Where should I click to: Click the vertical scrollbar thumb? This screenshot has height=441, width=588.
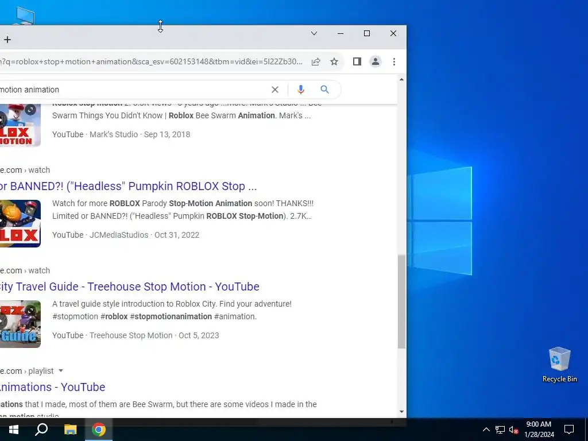pyautogui.click(x=401, y=301)
